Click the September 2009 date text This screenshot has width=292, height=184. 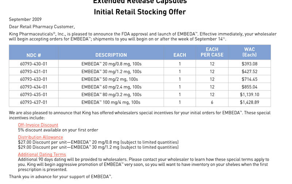[x=25, y=19]
